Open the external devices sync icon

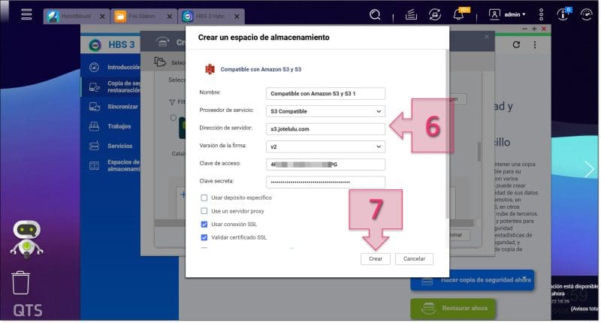[x=435, y=14]
